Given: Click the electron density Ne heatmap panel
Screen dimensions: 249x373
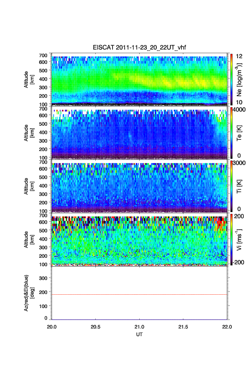Looking at the screenshot, I should (139, 80).
